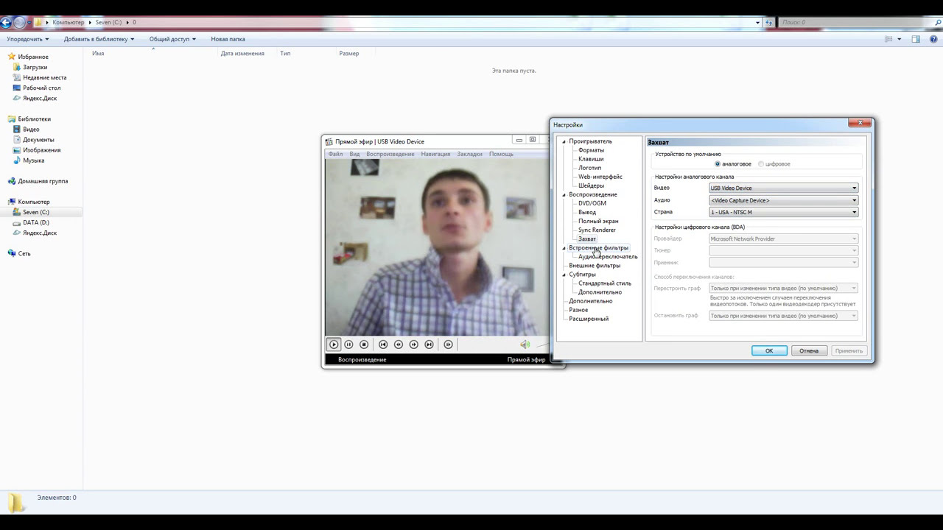Image resolution: width=943 pixels, height=530 pixels.
Task: Open the Страна dropdown
Action: 784,212
